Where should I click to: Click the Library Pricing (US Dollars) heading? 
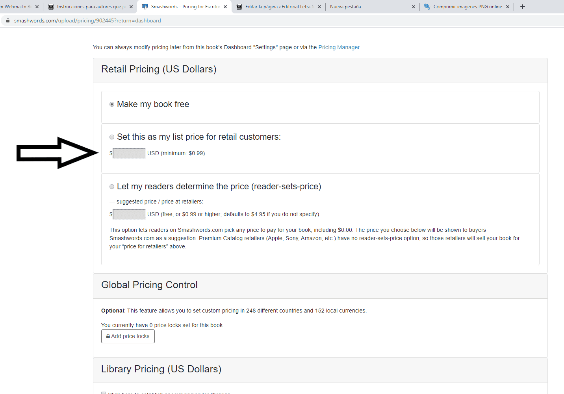click(161, 369)
